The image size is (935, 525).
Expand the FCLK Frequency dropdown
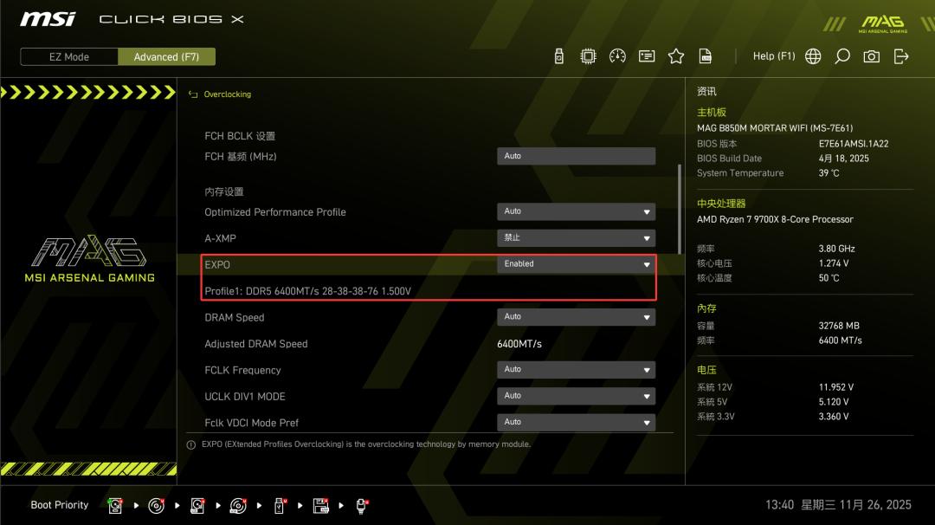click(x=576, y=370)
